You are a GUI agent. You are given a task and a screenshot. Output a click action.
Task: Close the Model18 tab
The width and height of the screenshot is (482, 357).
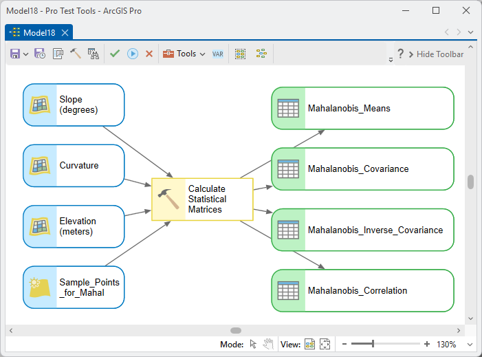tap(65, 32)
